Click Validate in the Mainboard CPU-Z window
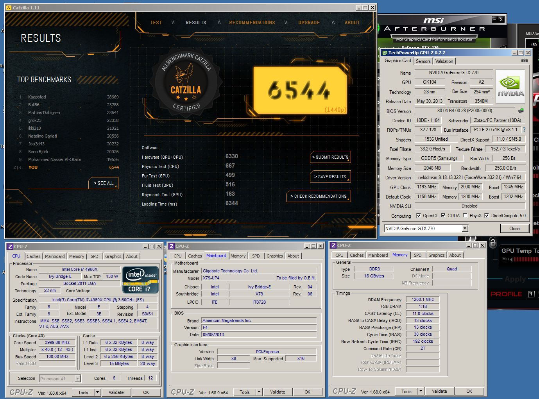 [278, 392]
